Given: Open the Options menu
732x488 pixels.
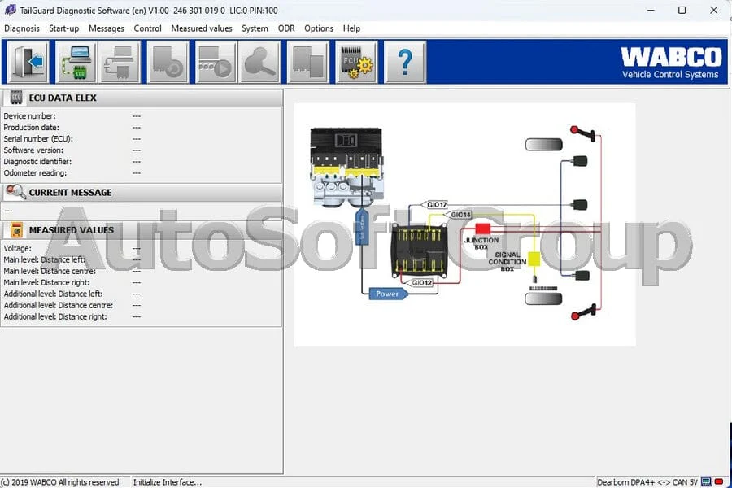Looking at the screenshot, I should tap(319, 28).
